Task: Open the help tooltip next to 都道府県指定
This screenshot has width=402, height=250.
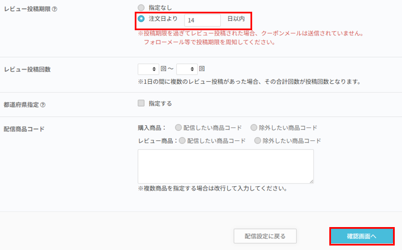Action: (x=43, y=104)
